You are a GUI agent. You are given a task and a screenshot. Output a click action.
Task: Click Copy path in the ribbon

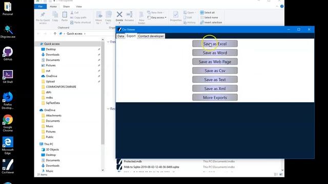click(78, 17)
